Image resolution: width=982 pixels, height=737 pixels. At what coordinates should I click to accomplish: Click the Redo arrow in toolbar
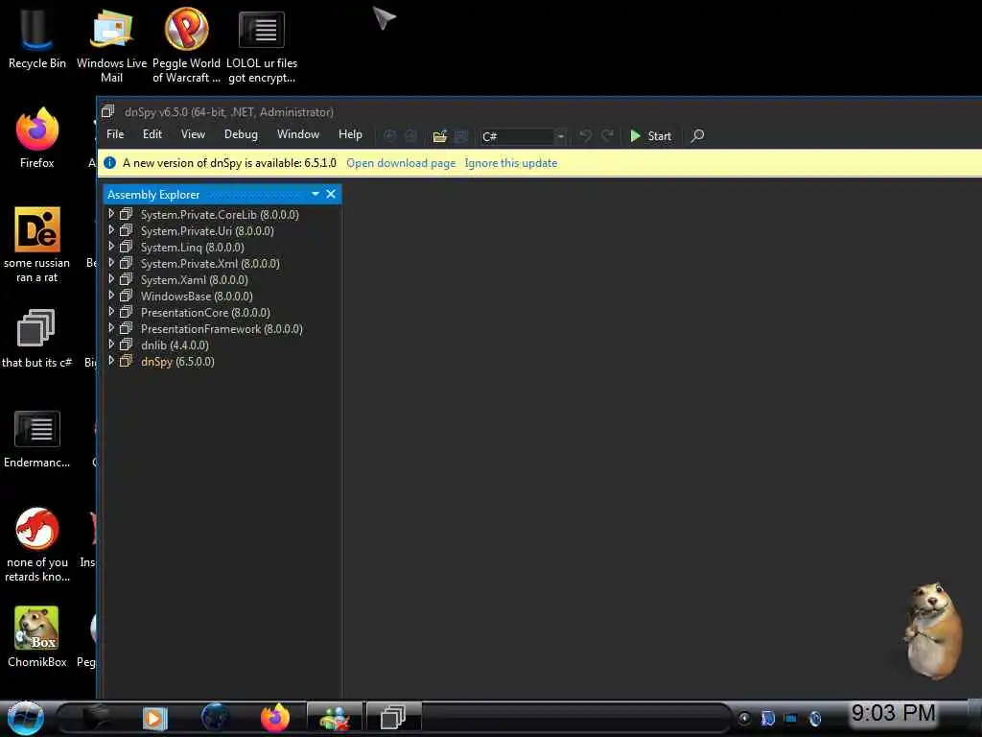click(x=607, y=135)
